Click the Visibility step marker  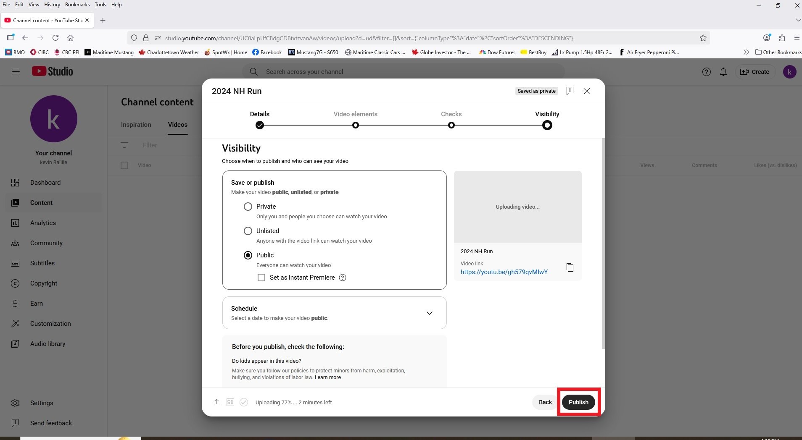[x=547, y=125]
